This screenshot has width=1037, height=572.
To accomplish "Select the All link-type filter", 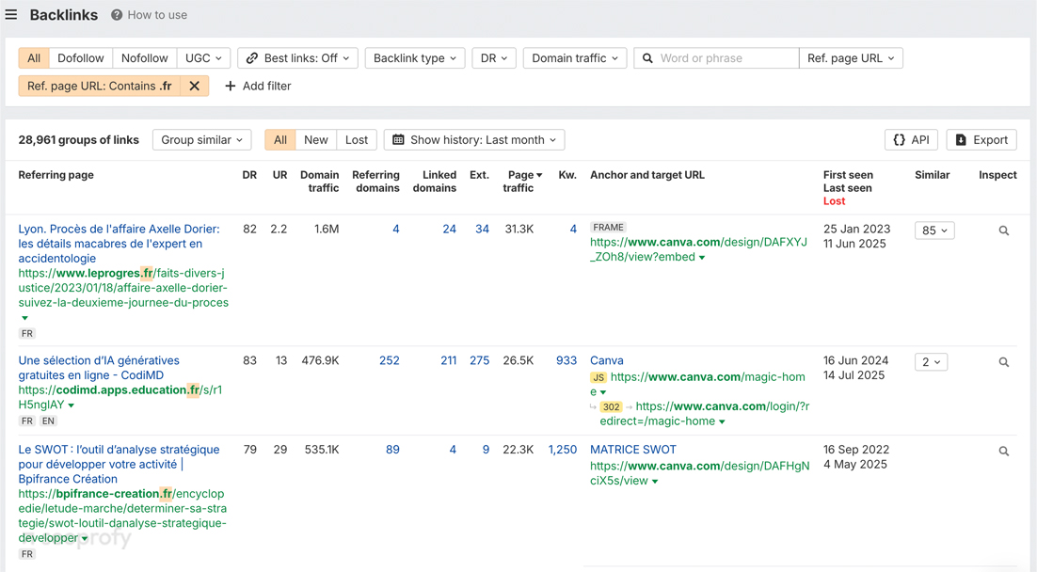I will [x=34, y=58].
